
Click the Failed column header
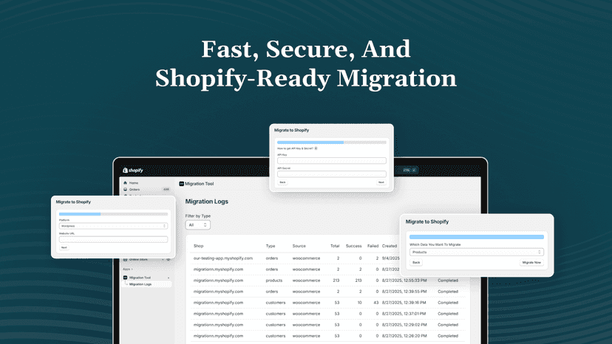point(373,246)
